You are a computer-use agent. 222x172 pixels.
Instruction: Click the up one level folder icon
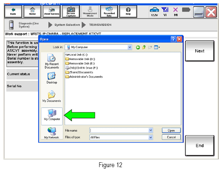(x=144, y=47)
